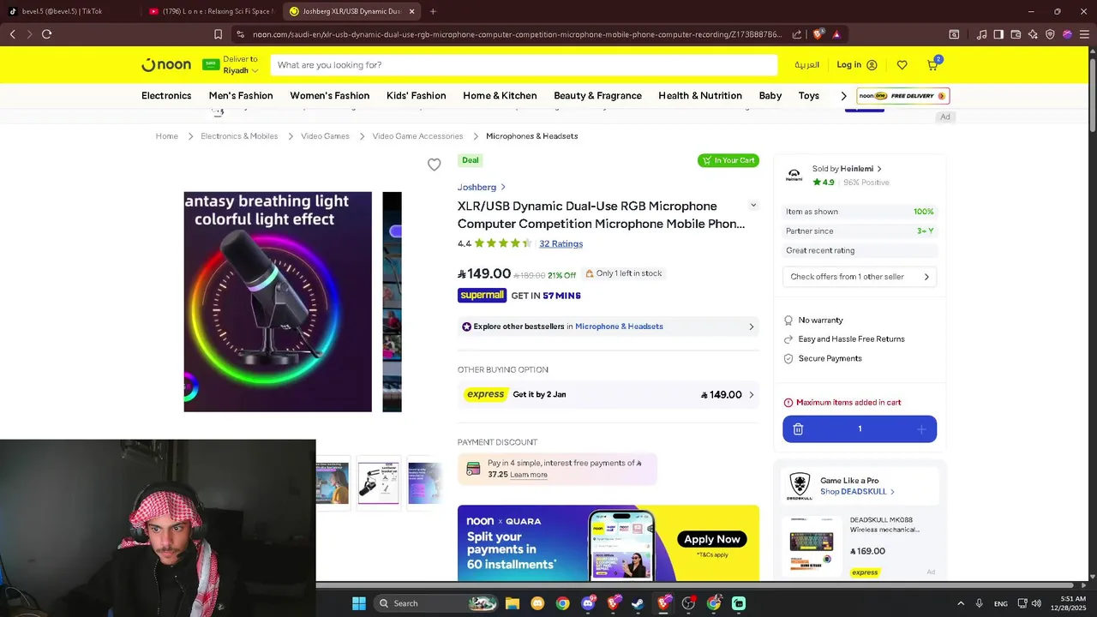Open the Toys category menu
This screenshot has height=617, width=1097.
[x=809, y=96]
